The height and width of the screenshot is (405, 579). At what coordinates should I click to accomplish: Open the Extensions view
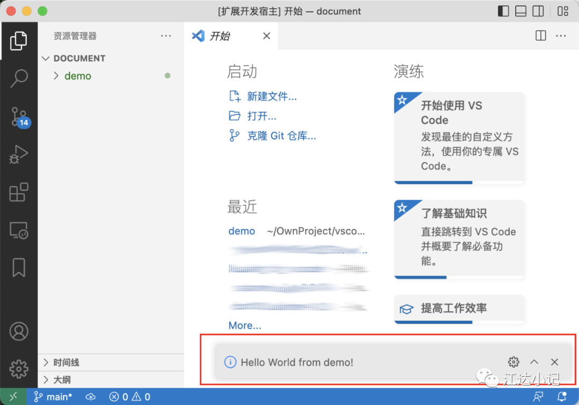click(18, 192)
